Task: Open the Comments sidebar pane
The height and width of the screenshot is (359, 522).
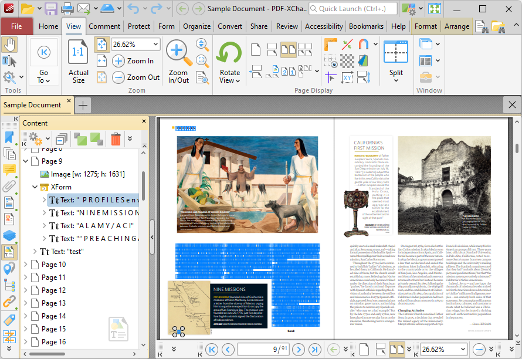Action: tap(9, 170)
